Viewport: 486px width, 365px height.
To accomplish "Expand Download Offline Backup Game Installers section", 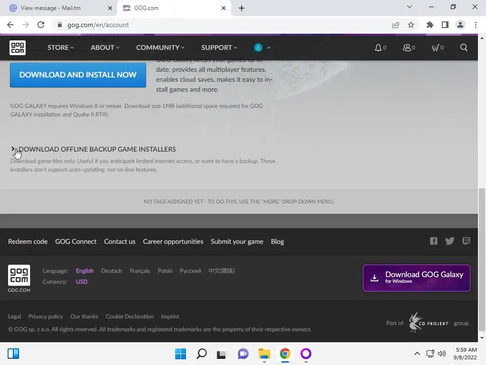I will point(93,149).
